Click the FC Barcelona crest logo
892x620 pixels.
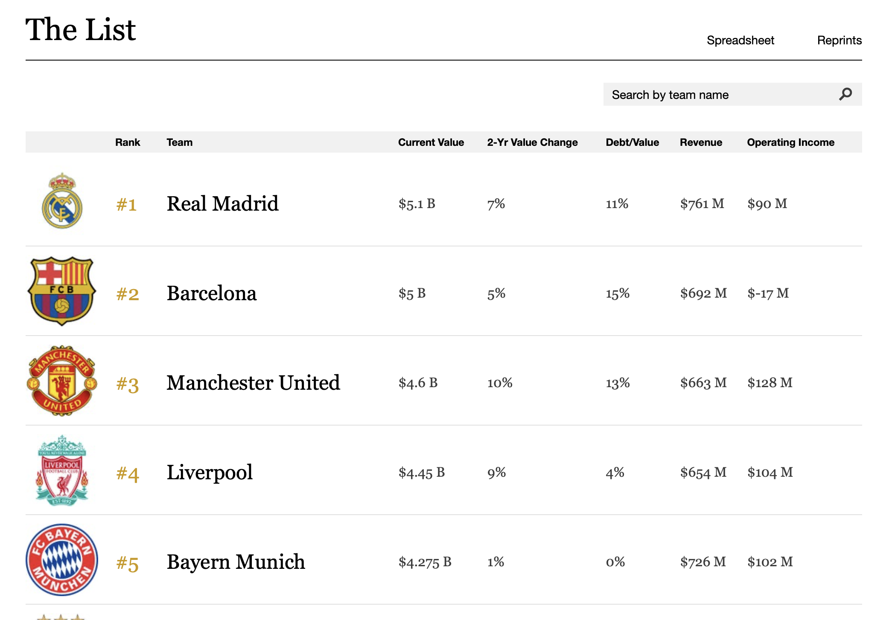(x=62, y=291)
